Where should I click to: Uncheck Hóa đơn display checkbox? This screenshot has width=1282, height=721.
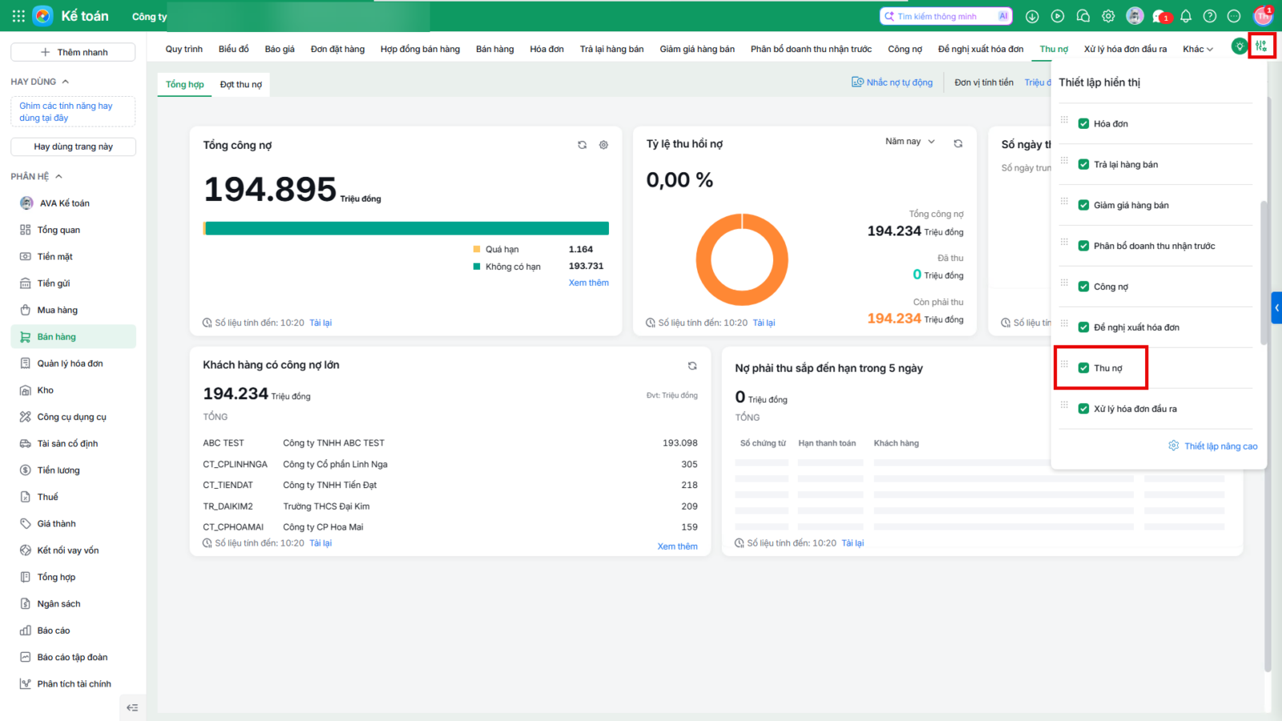pyautogui.click(x=1083, y=123)
